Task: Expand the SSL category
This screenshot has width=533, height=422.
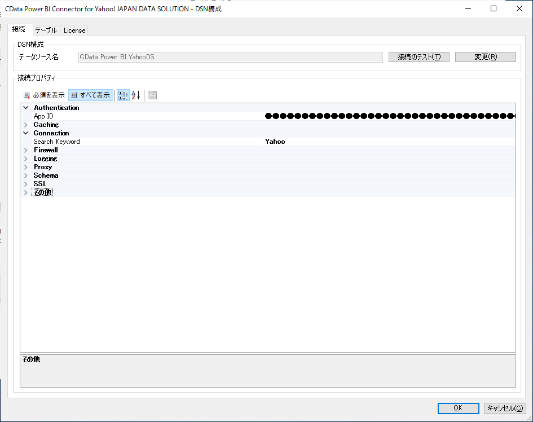Action: tap(26, 184)
